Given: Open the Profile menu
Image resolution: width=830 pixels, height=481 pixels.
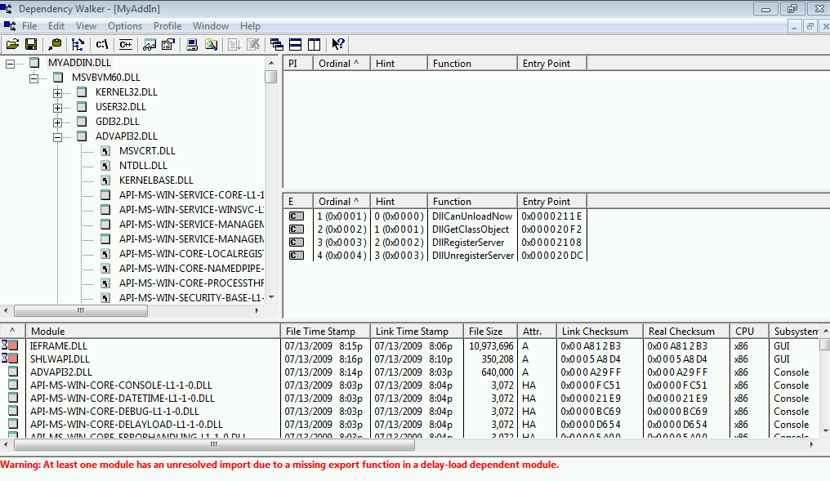Looking at the screenshot, I should tap(167, 26).
